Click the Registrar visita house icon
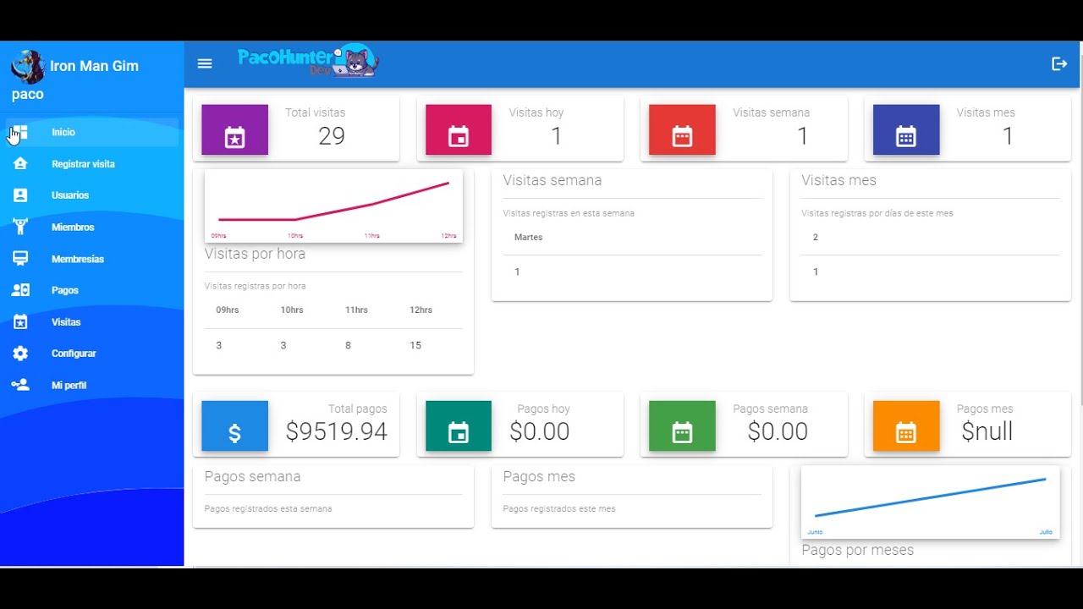 [20, 163]
